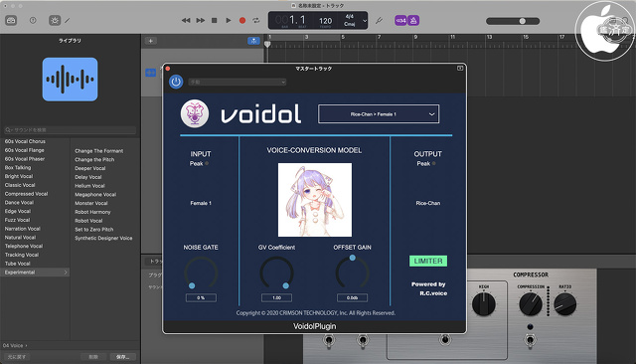Click the blue waveform library icon

[70, 80]
